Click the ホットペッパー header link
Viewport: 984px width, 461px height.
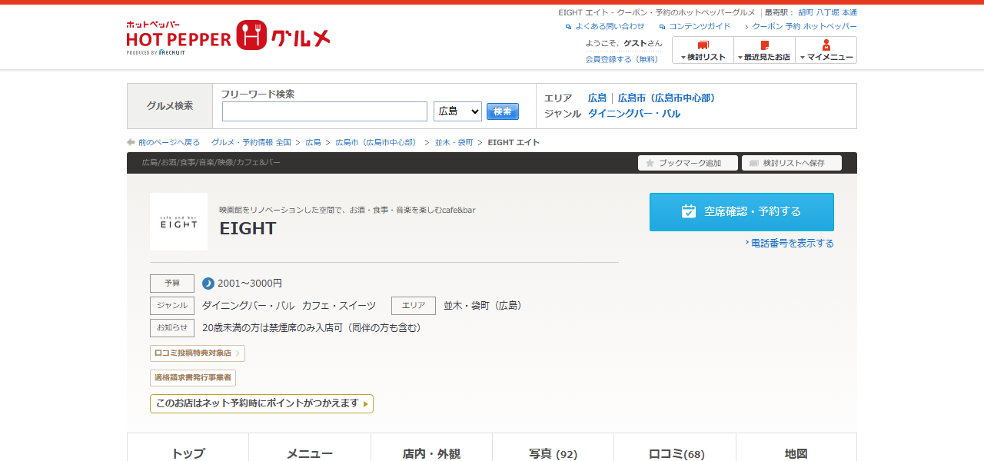tap(830, 26)
